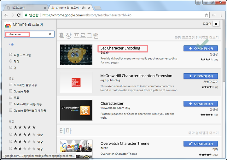227x160 pixels.
Task: Select the five-star rating radio button
Action: [11, 127]
